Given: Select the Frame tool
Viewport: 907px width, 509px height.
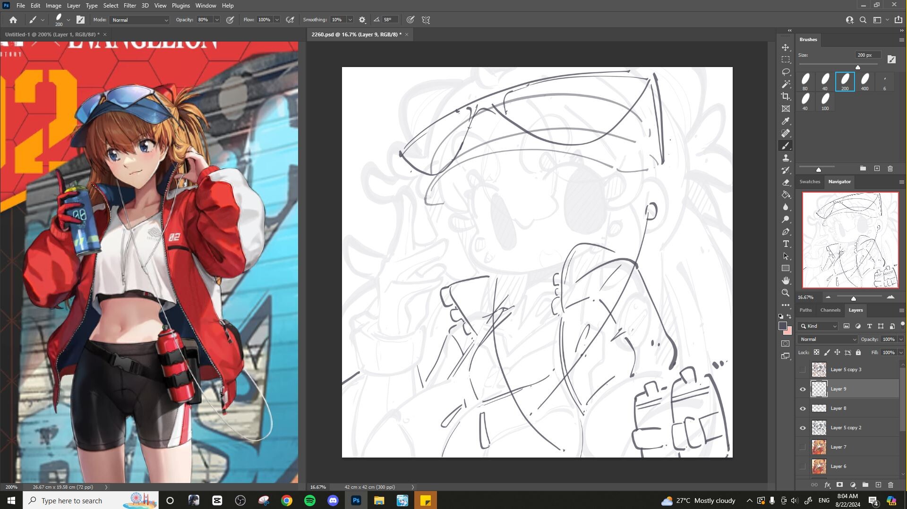Looking at the screenshot, I should click(x=786, y=109).
